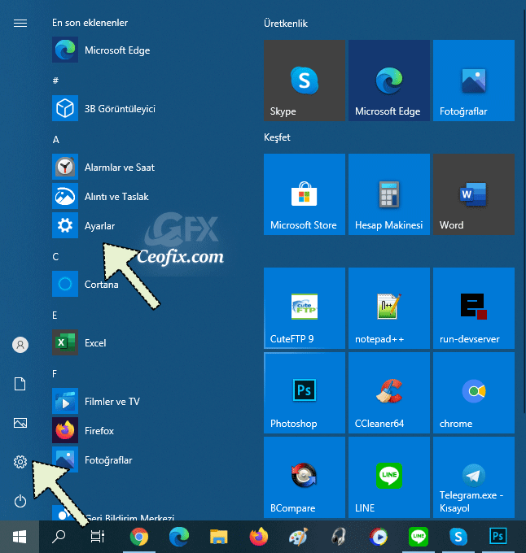Click the letter A section header

[56, 140]
